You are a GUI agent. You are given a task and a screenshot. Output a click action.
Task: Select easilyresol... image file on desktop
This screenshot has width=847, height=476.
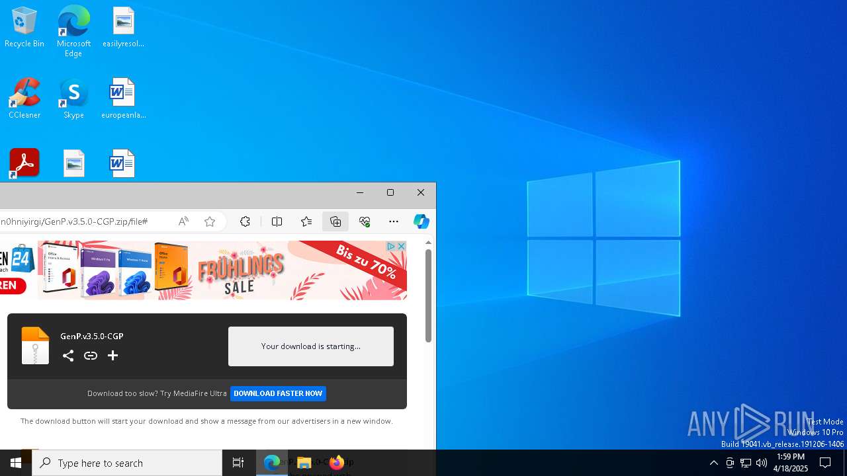tap(124, 28)
